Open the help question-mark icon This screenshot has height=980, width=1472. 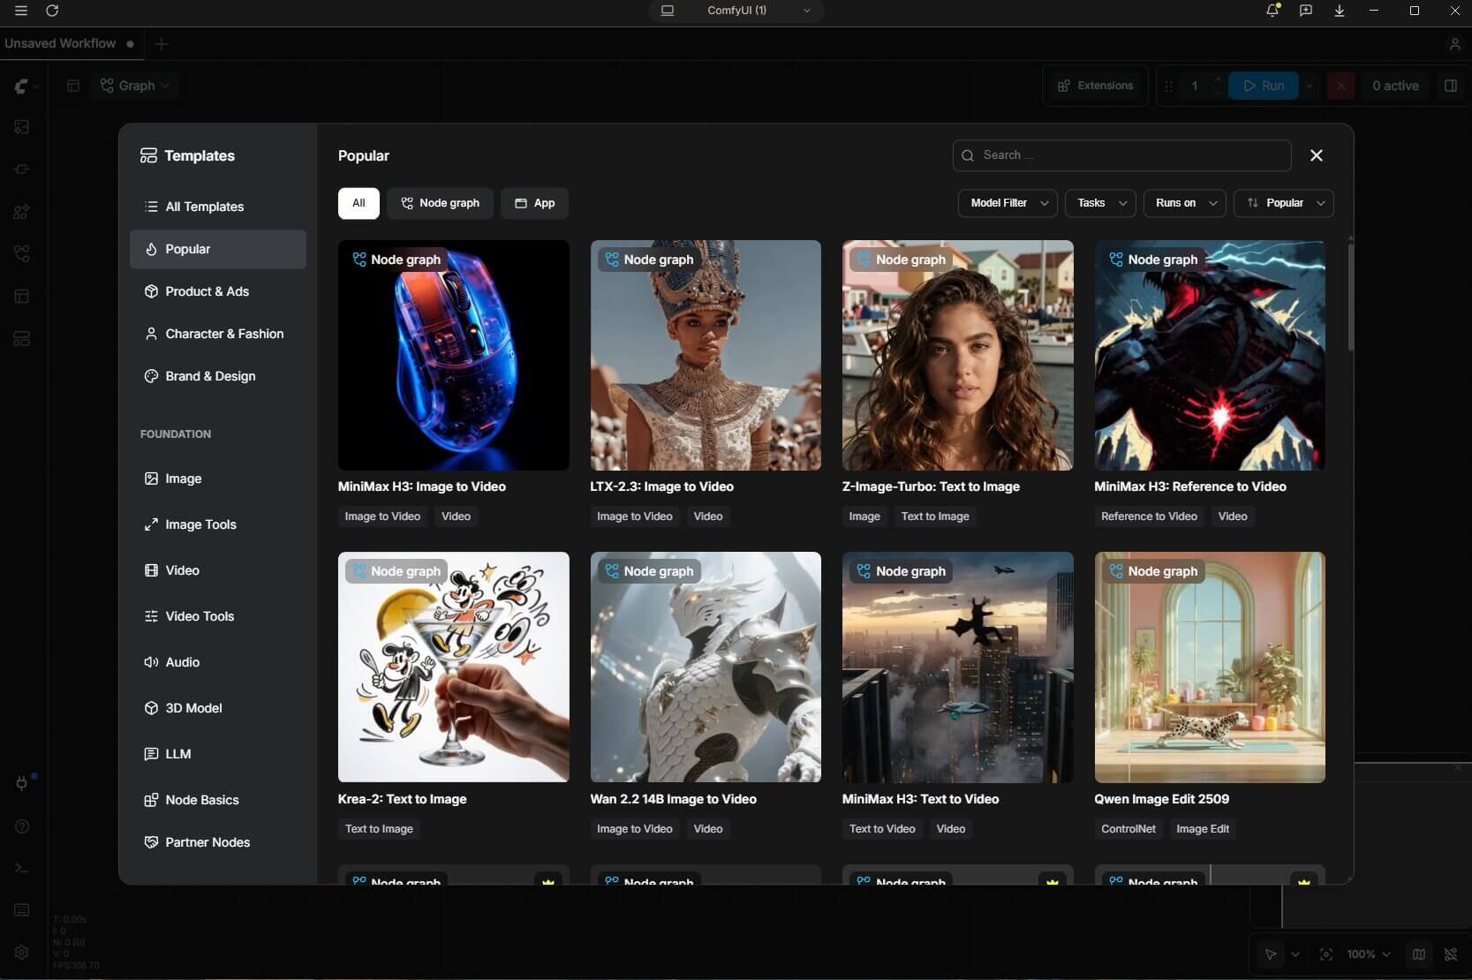pyautogui.click(x=22, y=826)
